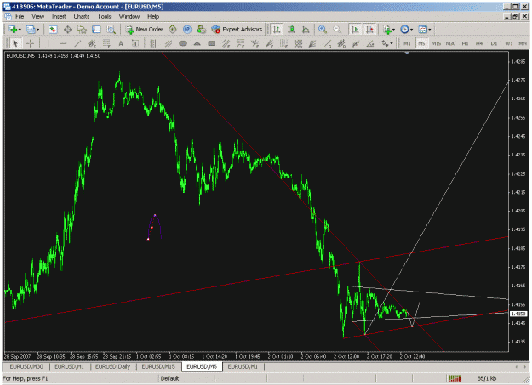Open the Help menu
Screen dimensions: 532x385
pos(153,16)
